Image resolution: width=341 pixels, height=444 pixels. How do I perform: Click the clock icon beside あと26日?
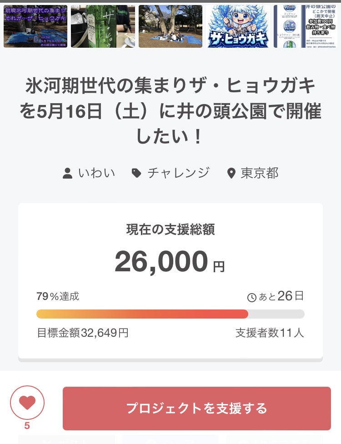251,298
